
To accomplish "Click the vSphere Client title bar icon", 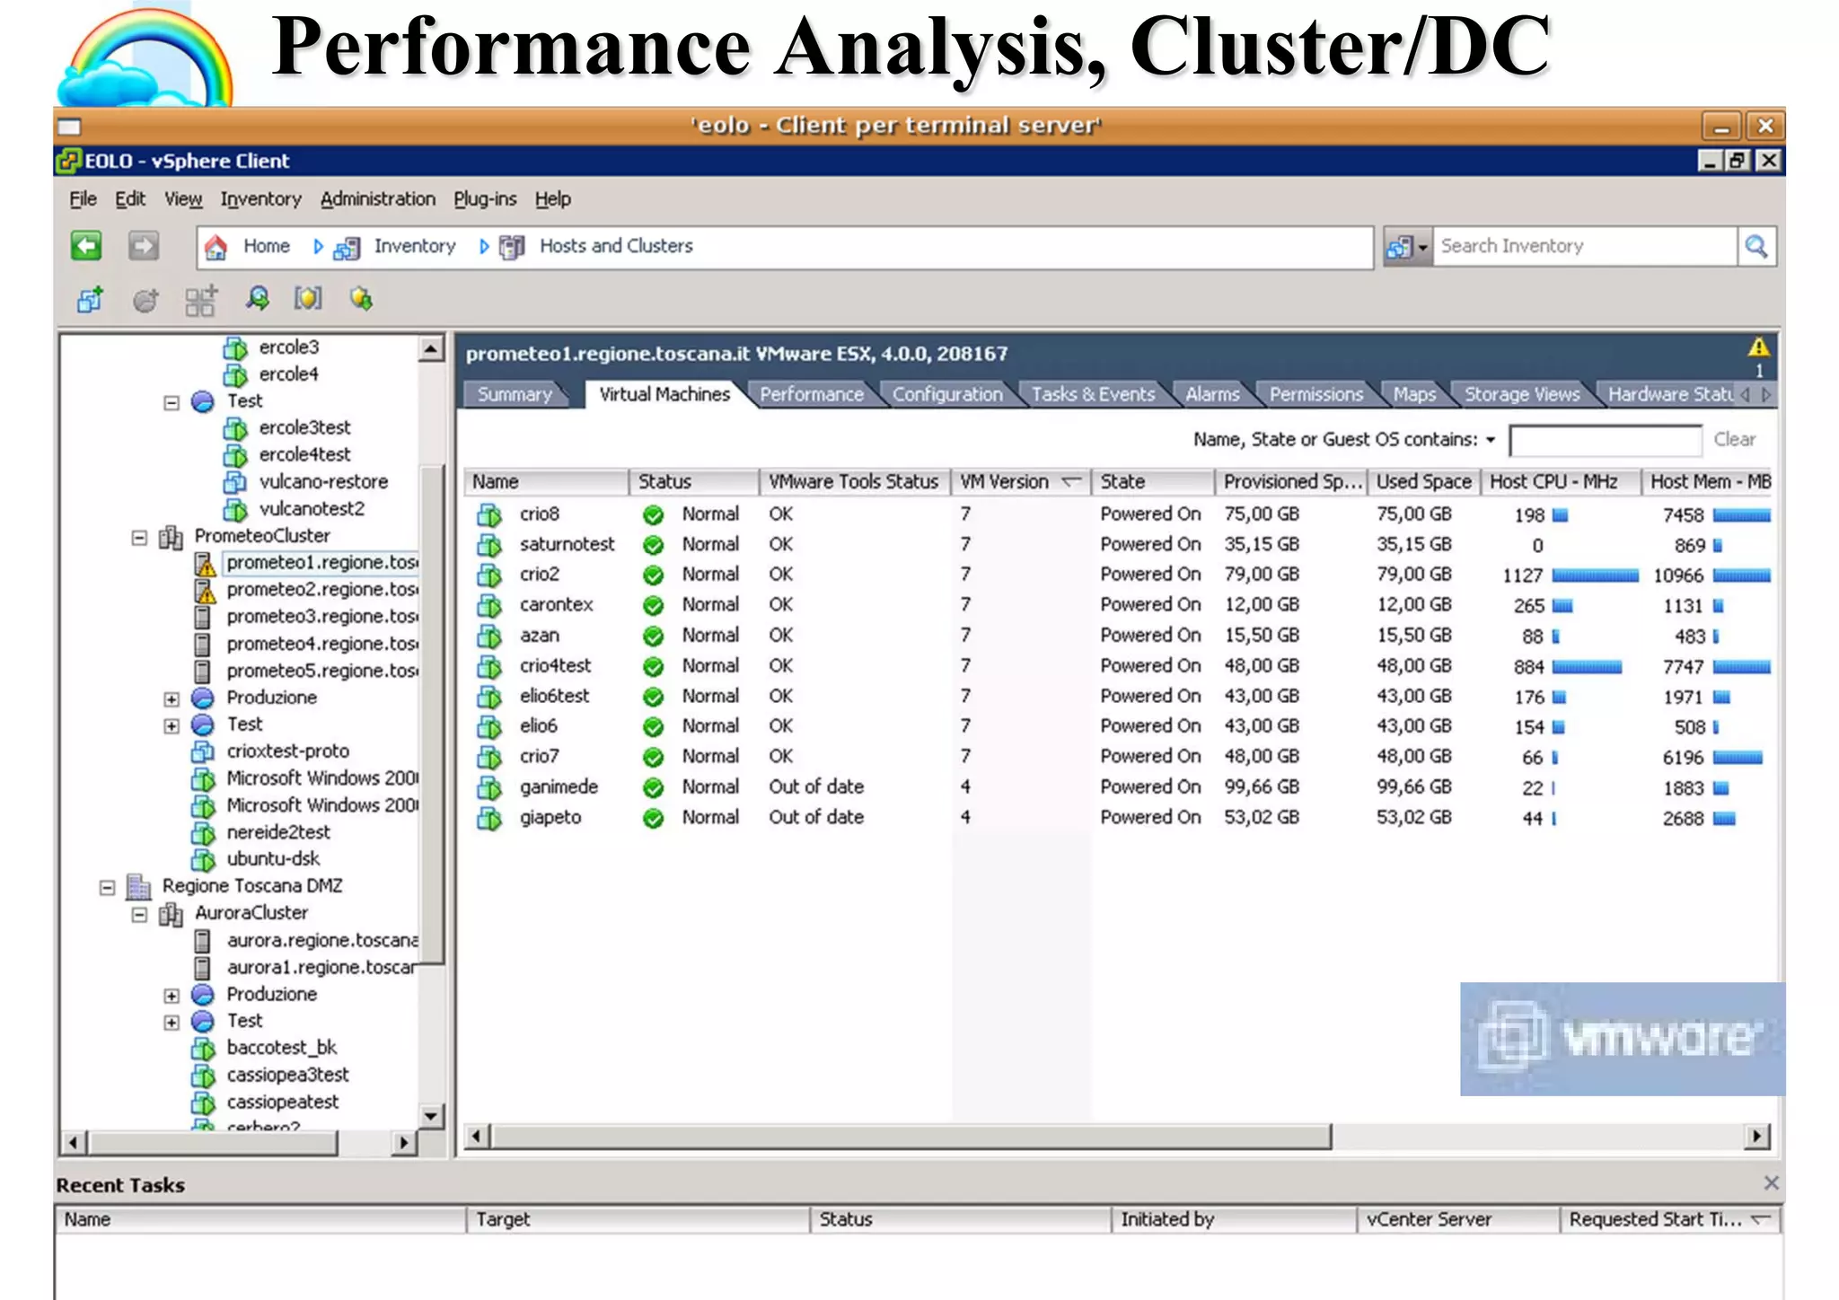I will click(x=68, y=161).
